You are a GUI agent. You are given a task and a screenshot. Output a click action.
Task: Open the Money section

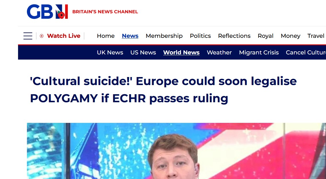(290, 36)
